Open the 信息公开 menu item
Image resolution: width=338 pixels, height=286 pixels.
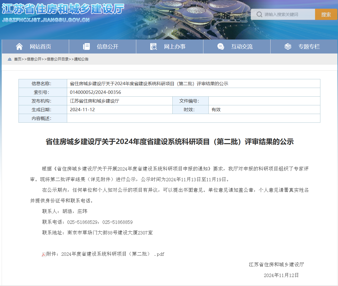(102, 46)
